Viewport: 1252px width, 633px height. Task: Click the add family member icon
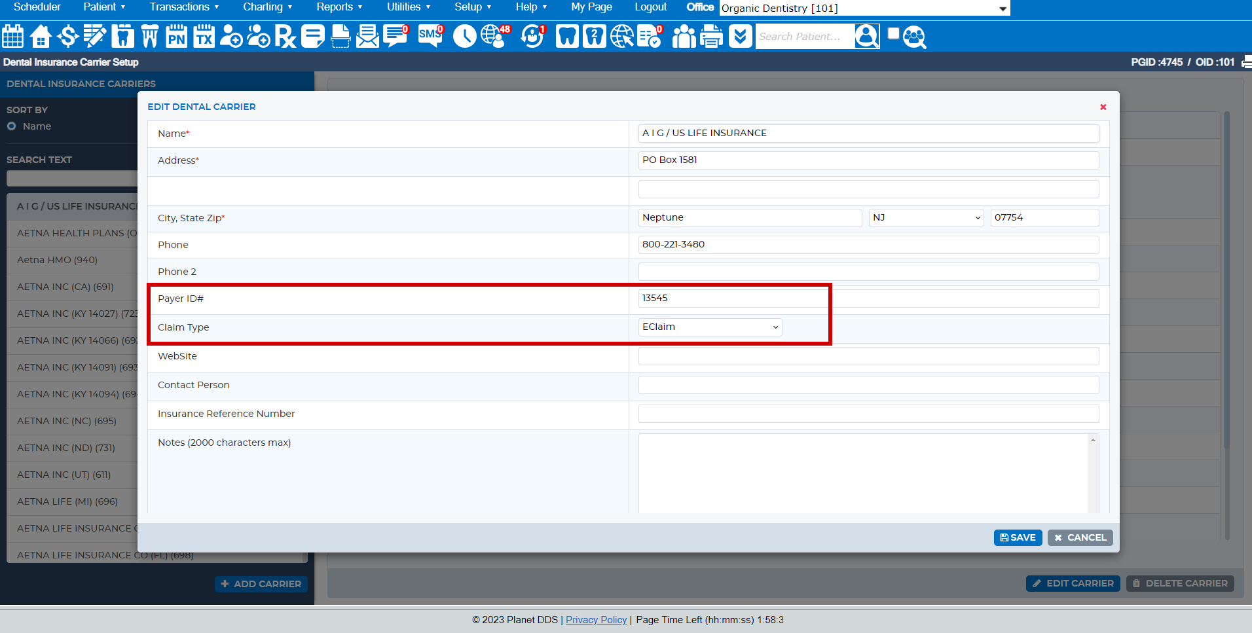[x=259, y=37]
